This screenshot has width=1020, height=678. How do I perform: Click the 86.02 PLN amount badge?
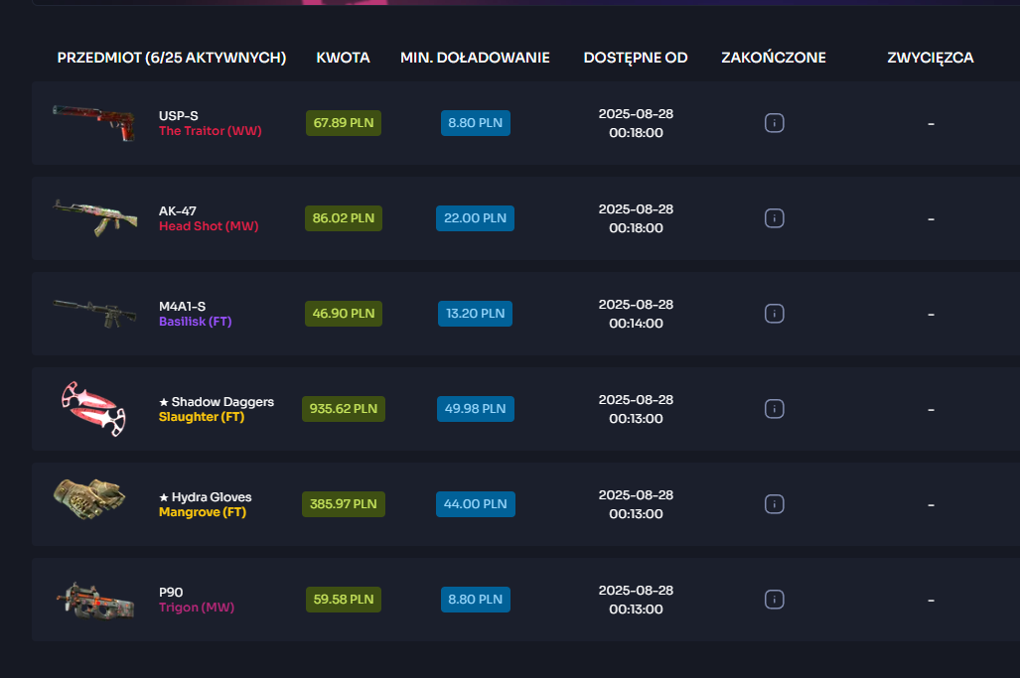point(344,218)
